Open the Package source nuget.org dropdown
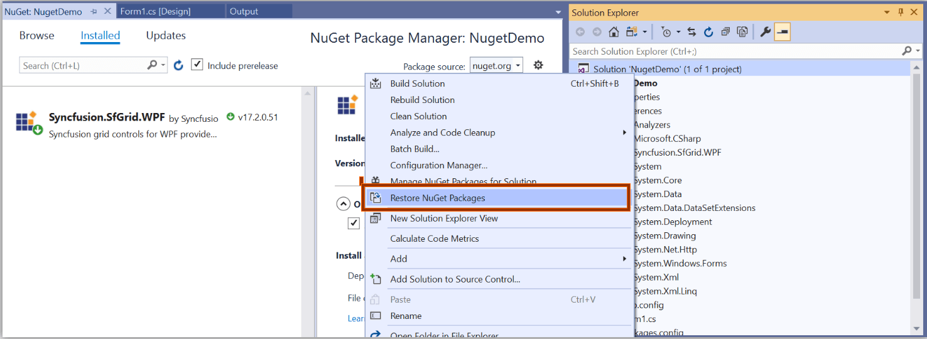Image resolution: width=927 pixels, height=339 pixels. 496,66
